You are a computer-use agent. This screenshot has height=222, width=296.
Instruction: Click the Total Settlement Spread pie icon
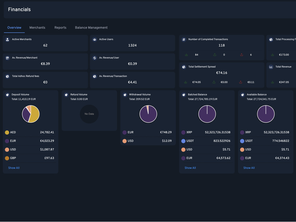[184, 67]
